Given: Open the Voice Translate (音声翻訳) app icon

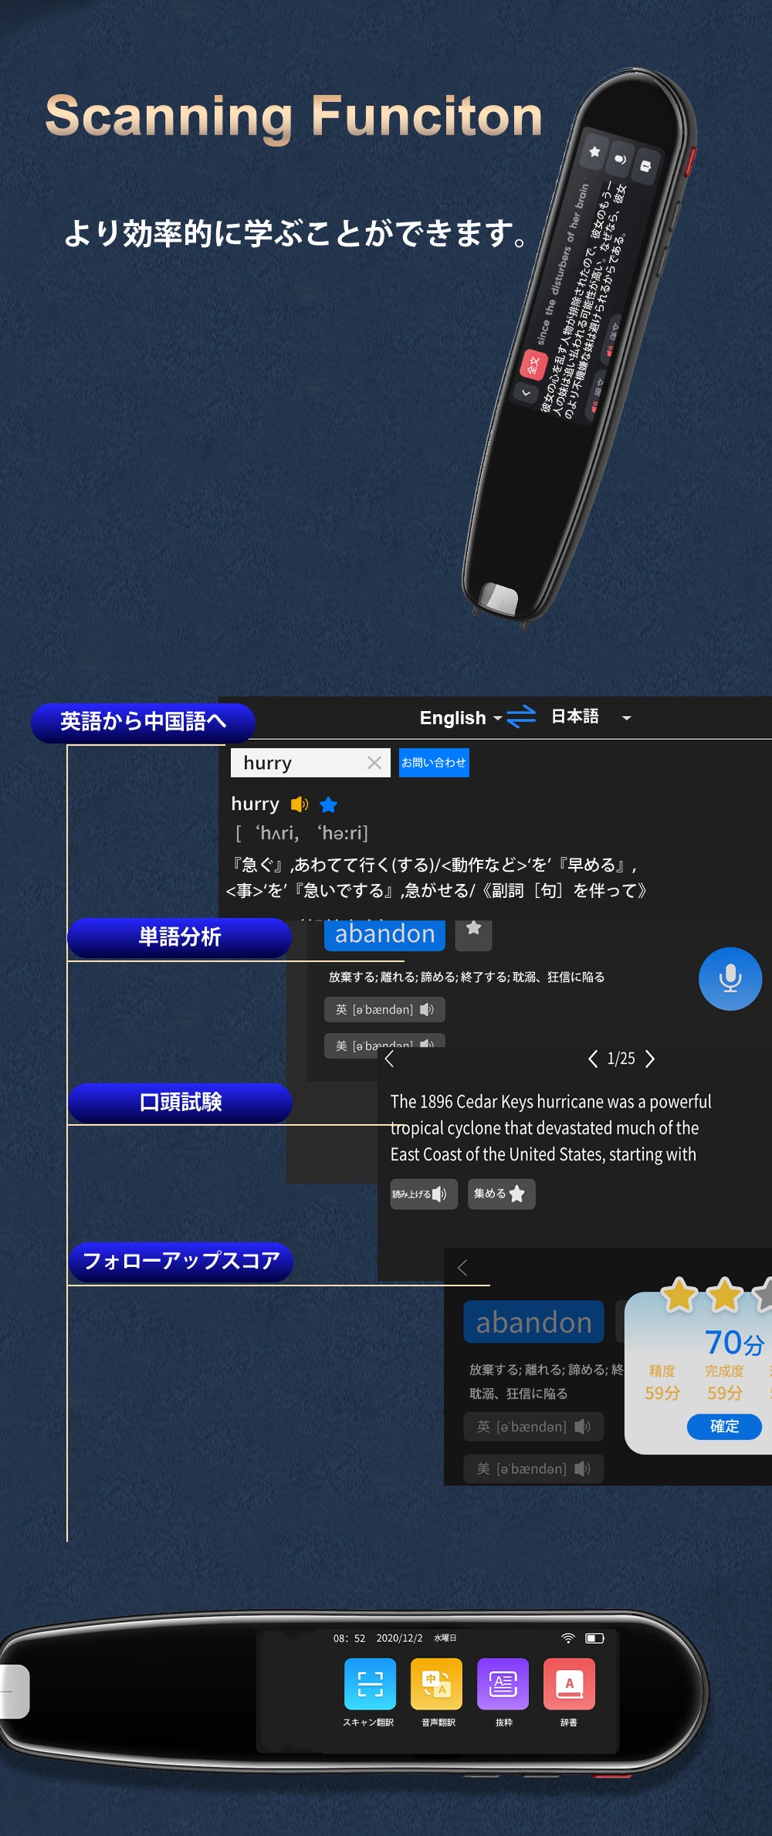Looking at the screenshot, I should tap(436, 1683).
